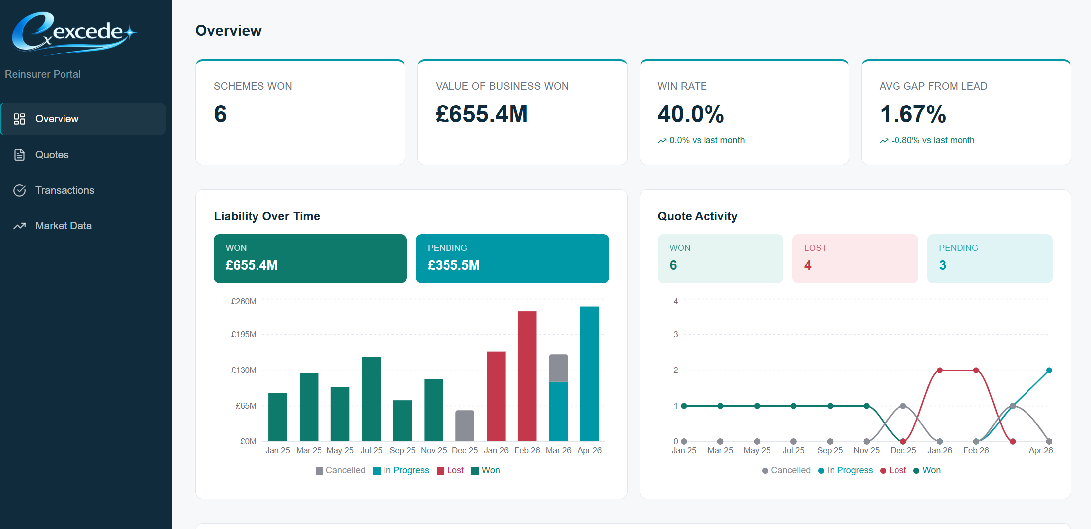Click the '-0.80% vs last month' text

tap(933, 140)
